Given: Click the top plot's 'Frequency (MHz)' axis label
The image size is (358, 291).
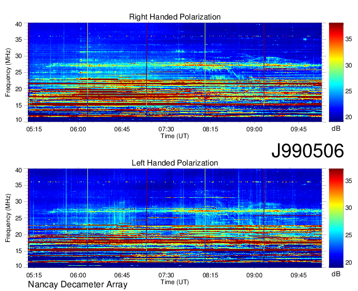Looking at the screenshot, I should [8, 72].
